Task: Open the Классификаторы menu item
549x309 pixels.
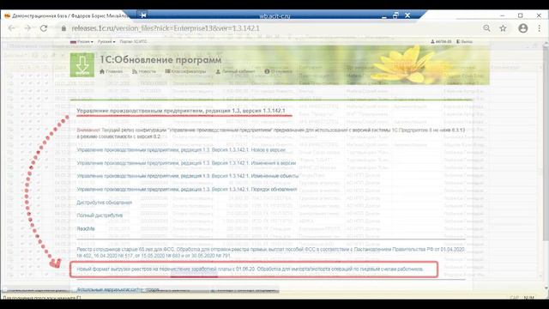Action: [185, 71]
